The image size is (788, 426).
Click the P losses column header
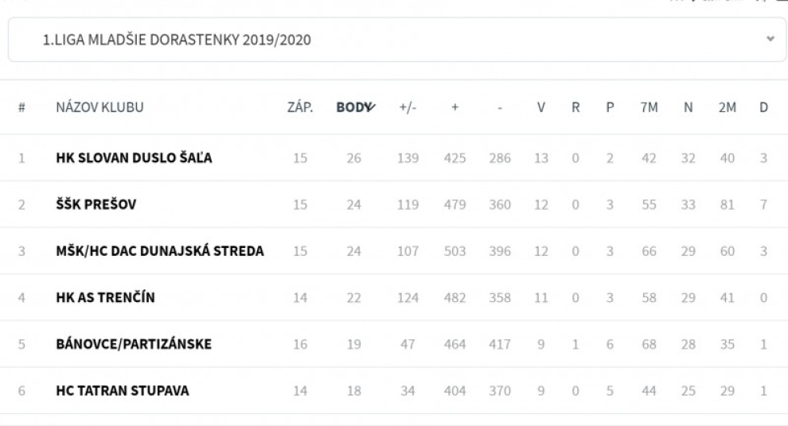click(x=609, y=108)
